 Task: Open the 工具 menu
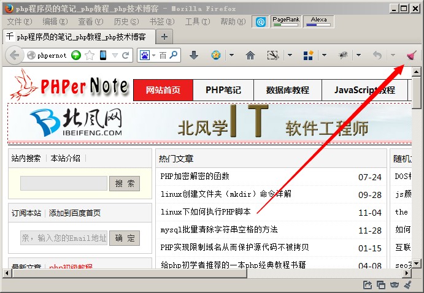coord(198,21)
